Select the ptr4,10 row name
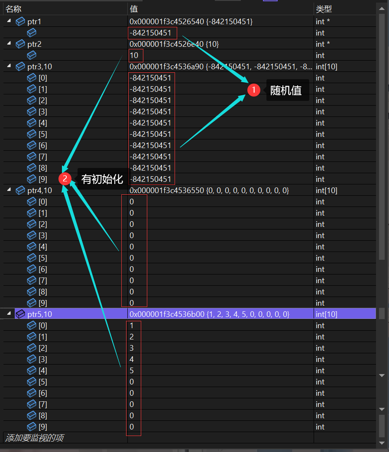 pos(39,190)
